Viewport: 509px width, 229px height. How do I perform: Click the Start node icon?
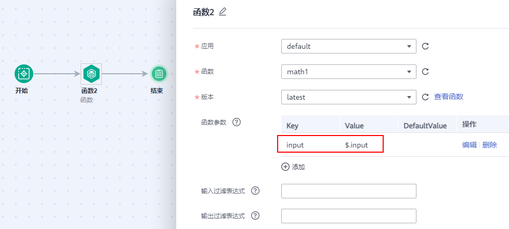point(23,74)
